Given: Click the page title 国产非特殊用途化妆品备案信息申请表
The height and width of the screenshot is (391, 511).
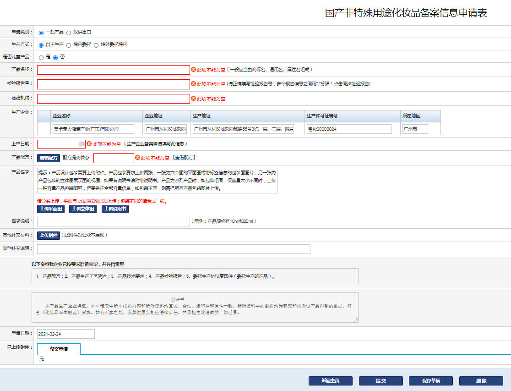Looking at the screenshot, I should (x=406, y=13).
